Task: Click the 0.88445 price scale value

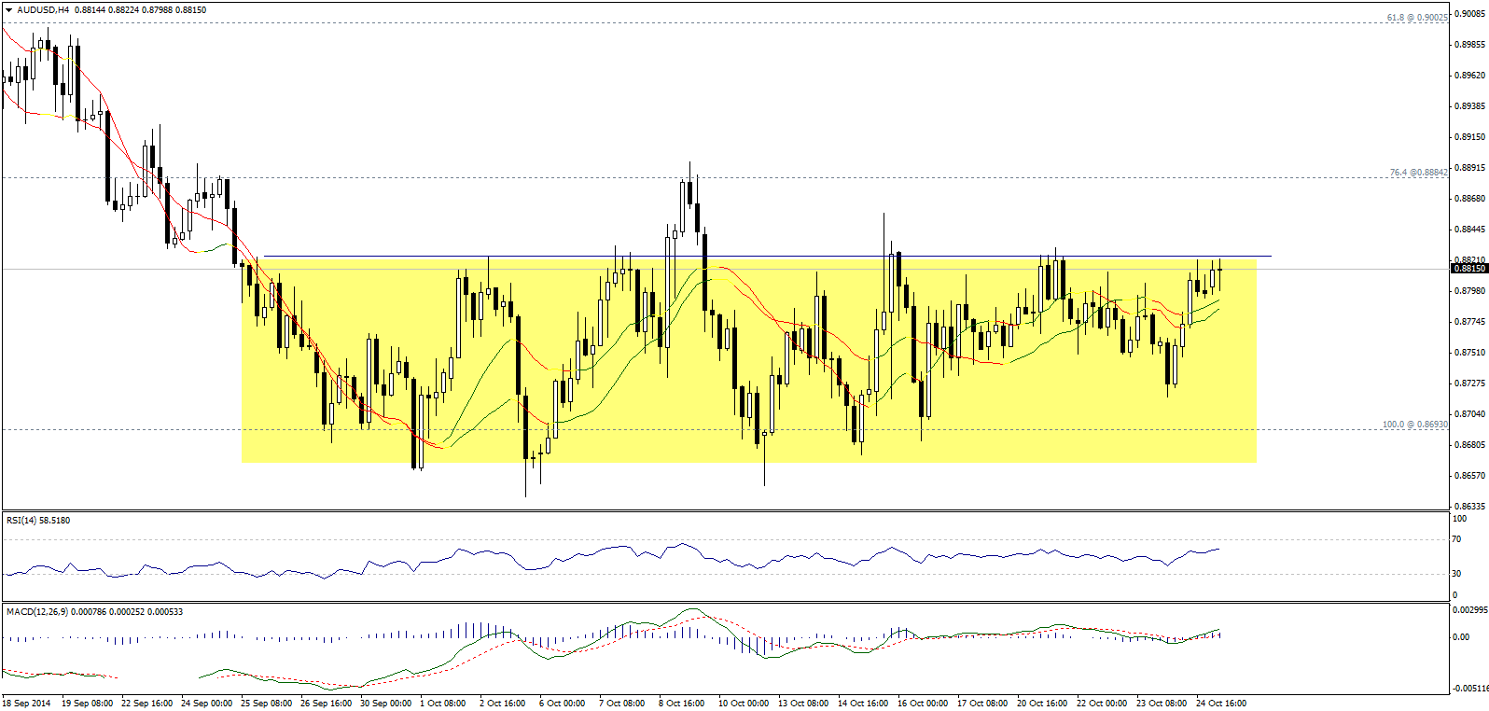Action: 1469,230
